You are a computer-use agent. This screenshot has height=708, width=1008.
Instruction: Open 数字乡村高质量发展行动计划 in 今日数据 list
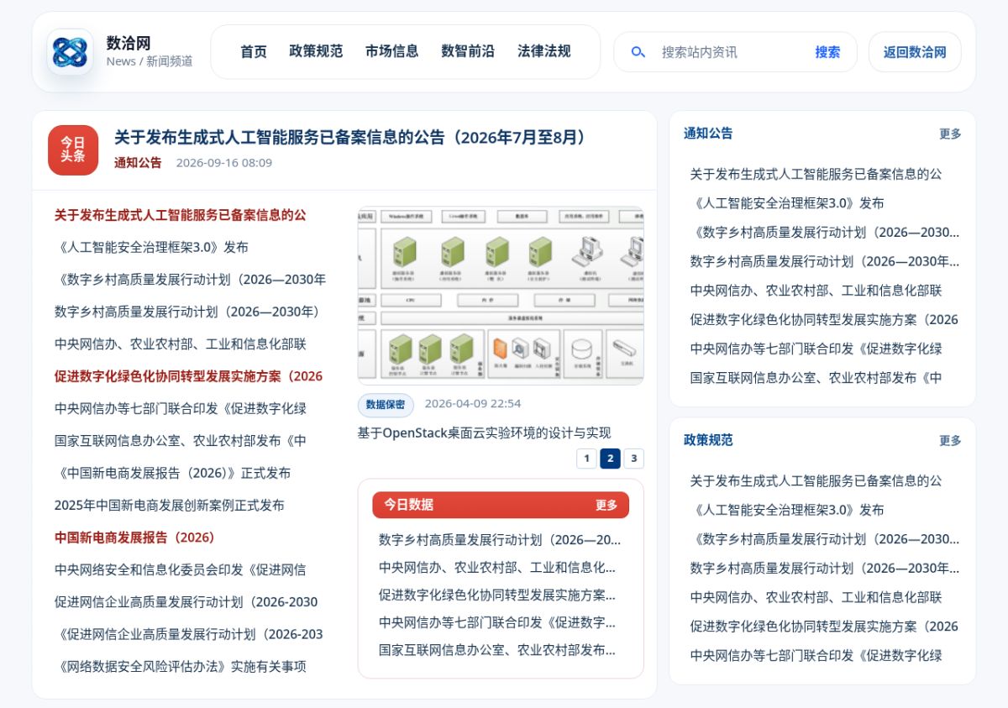(x=500, y=539)
